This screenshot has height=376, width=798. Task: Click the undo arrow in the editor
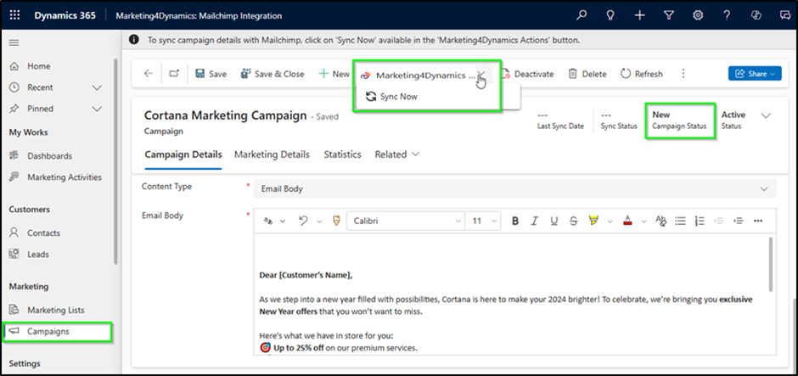pos(303,221)
